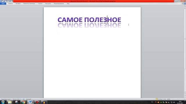This screenshot has width=186, height=104.
Task: Open File Explorer from the taskbar
Action: (x=10, y=102)
